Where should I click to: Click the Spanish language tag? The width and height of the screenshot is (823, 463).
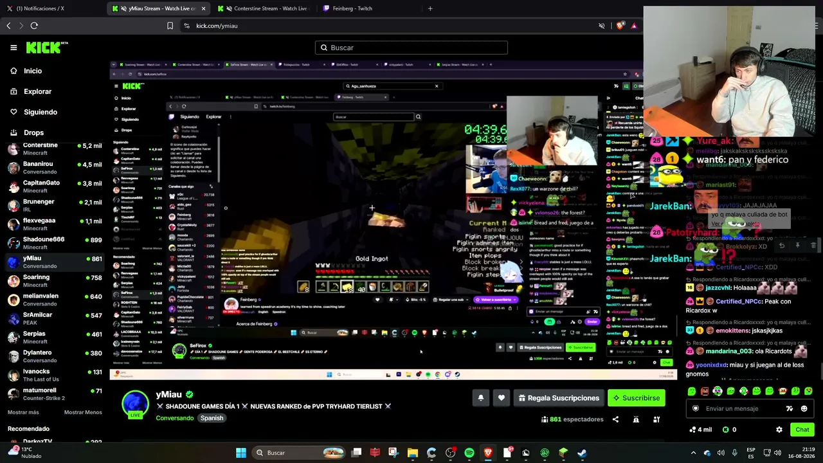(212, 418)
